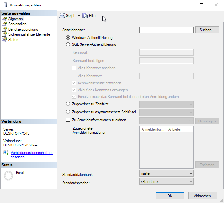Open the Serverrollen page
The width and height of the screenshot is (224, 203).
coord(17,24)
